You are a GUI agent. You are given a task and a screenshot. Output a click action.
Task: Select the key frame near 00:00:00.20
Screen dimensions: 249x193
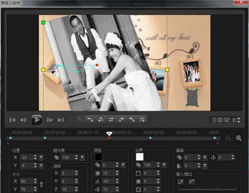pyautogui.click(x=45, y=138)
